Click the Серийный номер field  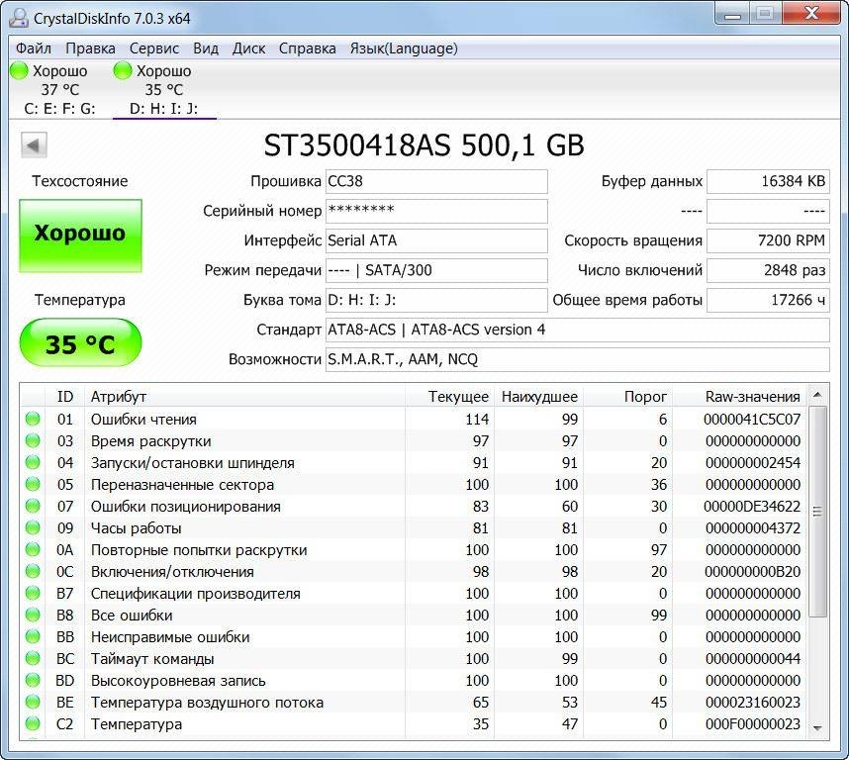[x=436, y=211]
